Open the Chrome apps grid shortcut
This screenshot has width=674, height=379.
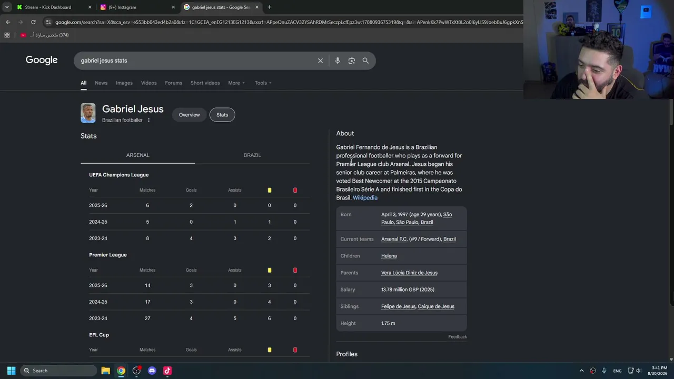coord(7,35)
